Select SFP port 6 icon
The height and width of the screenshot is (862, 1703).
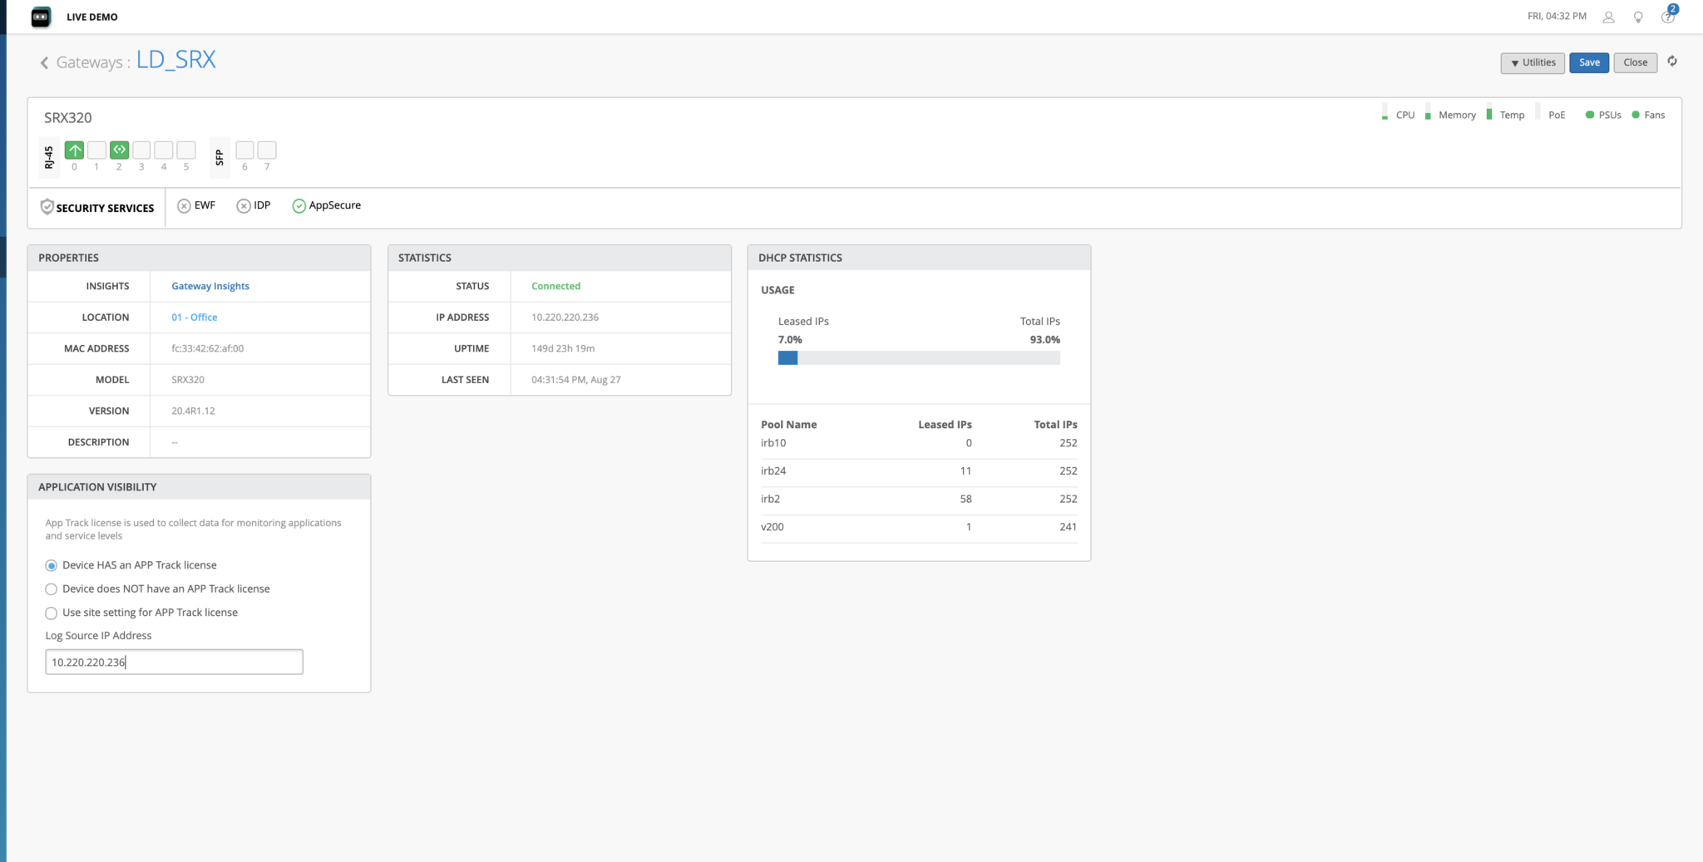pos(244,150)
